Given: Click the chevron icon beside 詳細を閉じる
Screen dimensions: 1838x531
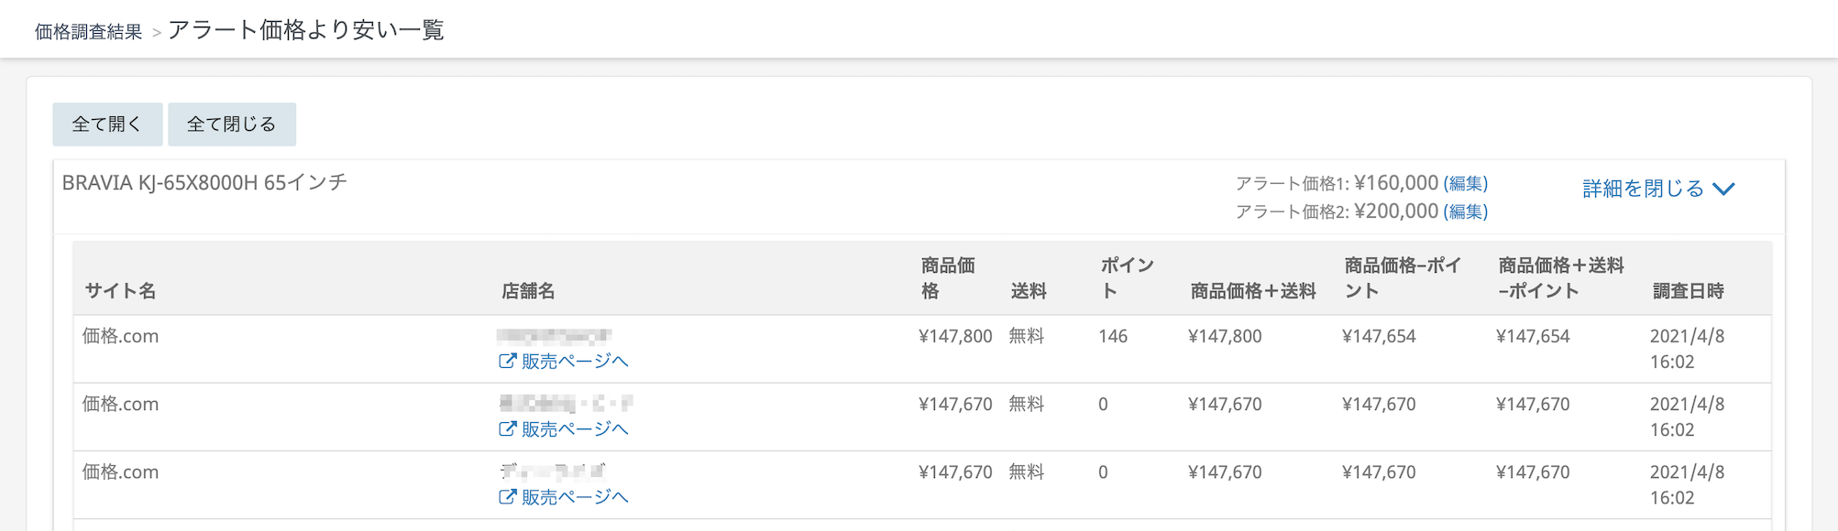Looking at the screenshot, I should 1723,190.
